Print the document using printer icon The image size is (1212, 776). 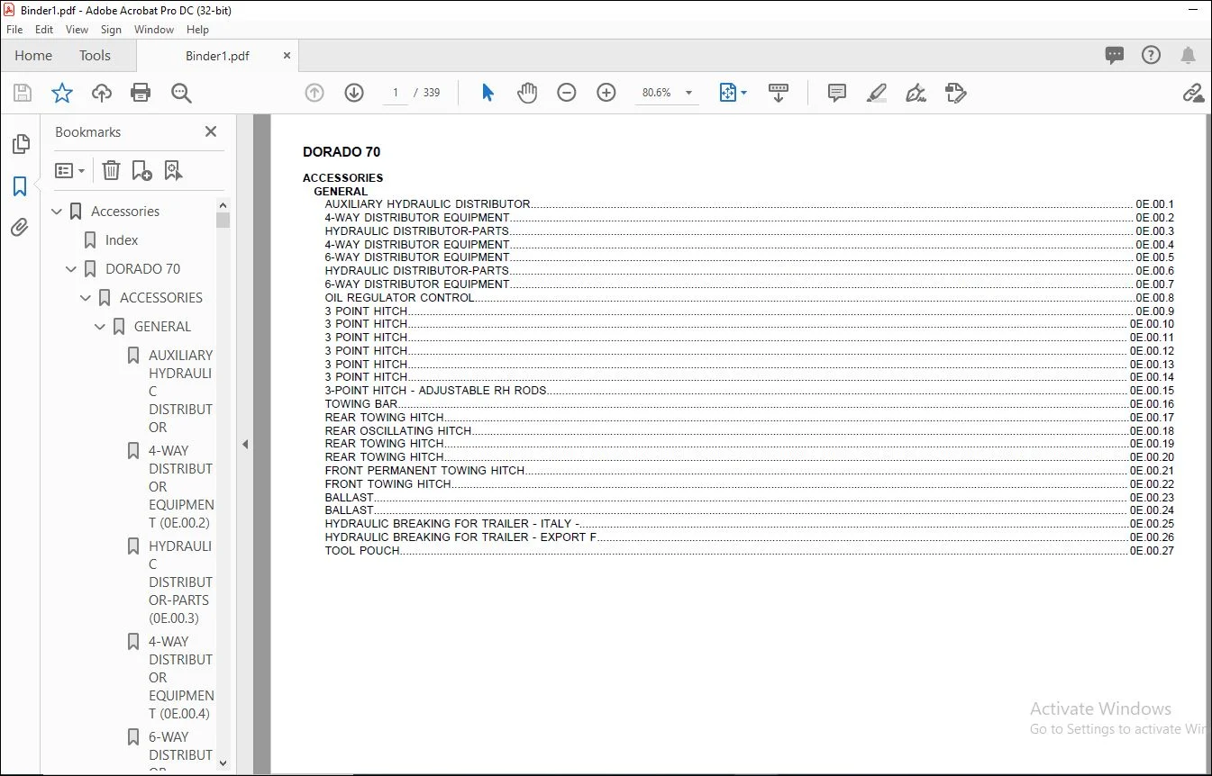141,93
